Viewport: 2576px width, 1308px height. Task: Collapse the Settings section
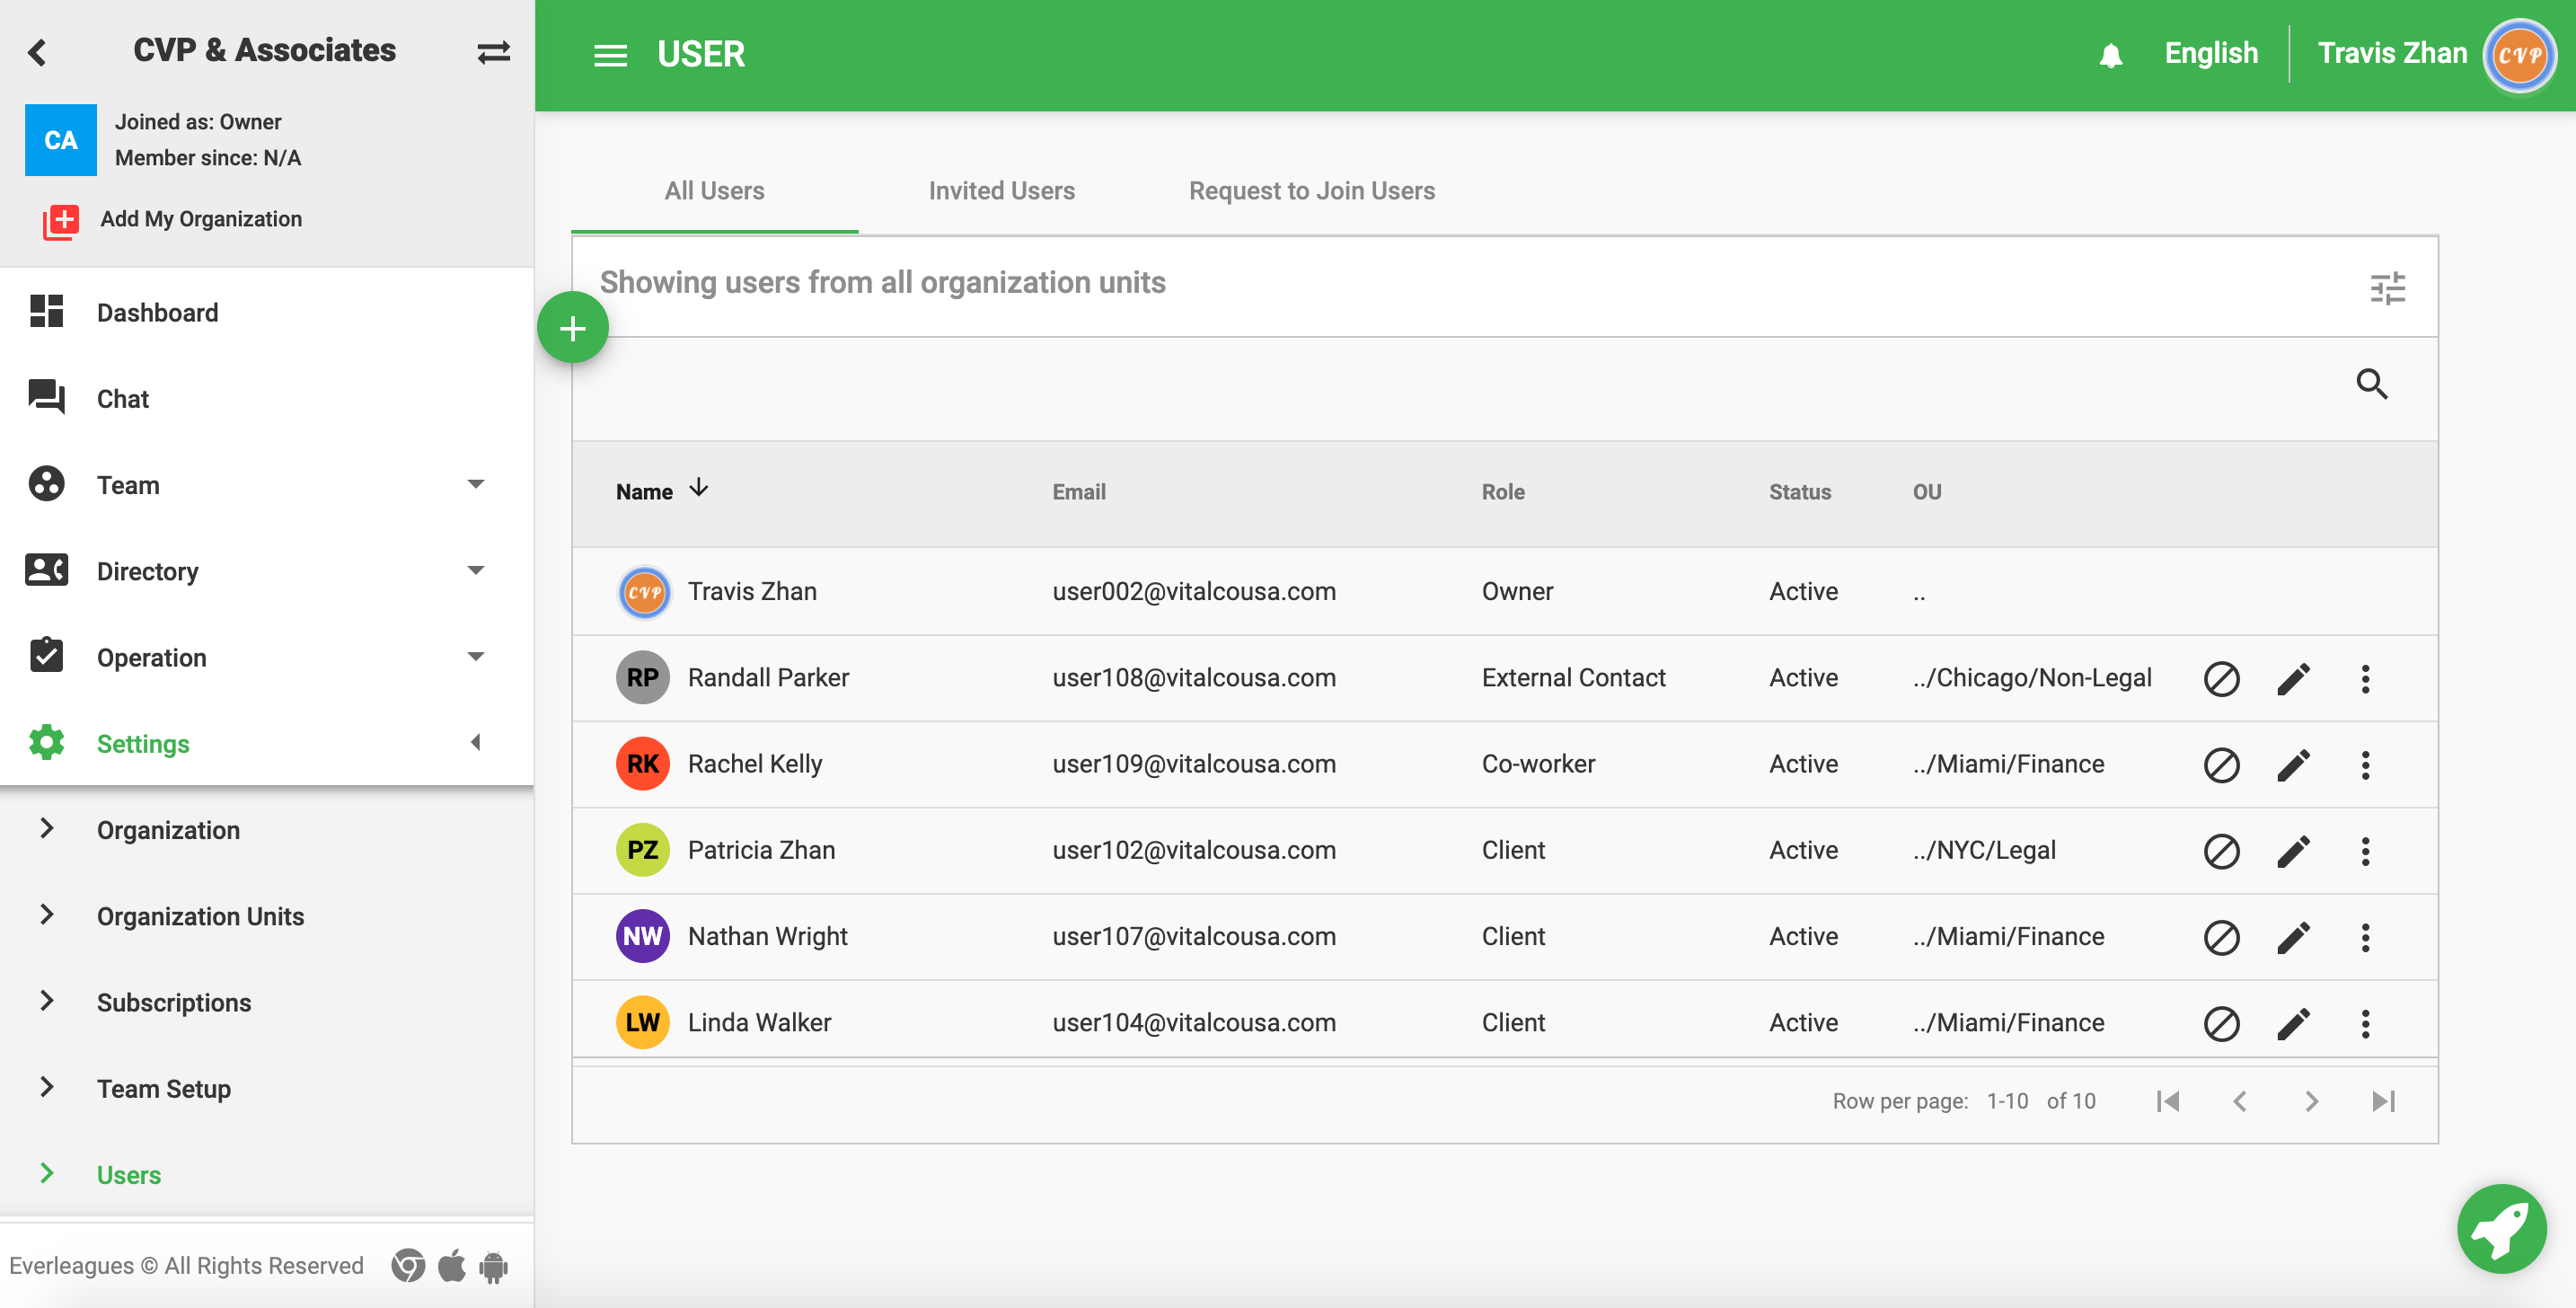coord(476,743)
